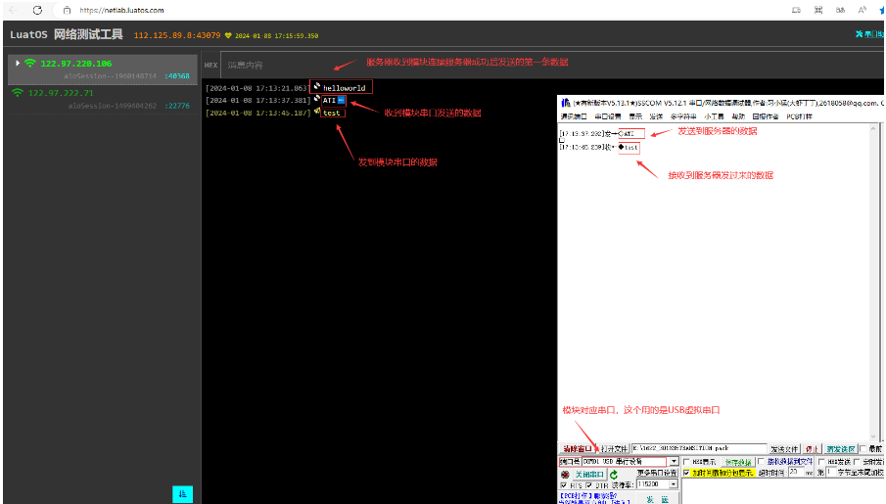Open the 通讯端口 menu in SSCOM
886x504 pixels.
click(x=574, y=116)
